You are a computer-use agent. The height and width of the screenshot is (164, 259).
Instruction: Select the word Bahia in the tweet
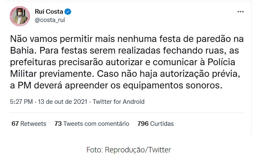pos(22,51)
